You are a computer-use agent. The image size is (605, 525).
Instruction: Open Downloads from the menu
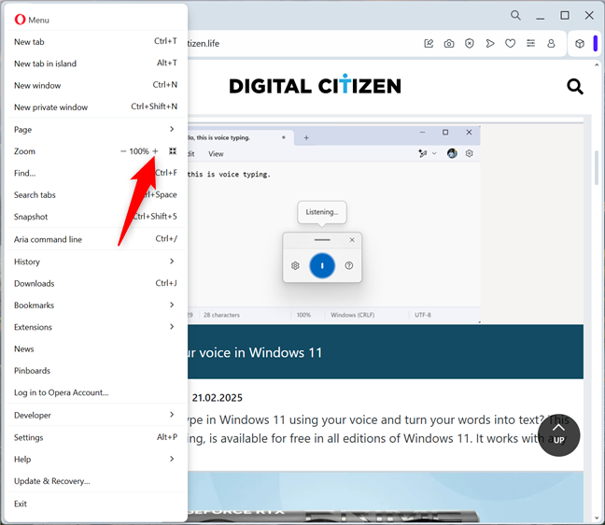coord(96,283)
